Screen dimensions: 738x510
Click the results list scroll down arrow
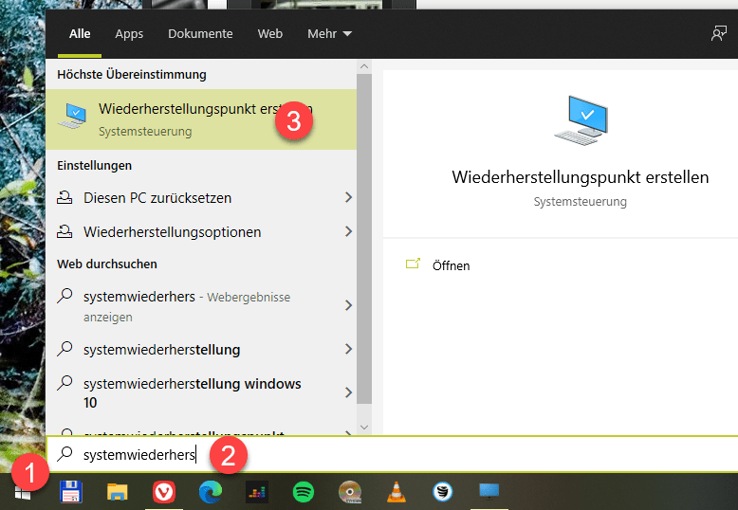click(x=364, y=428)
